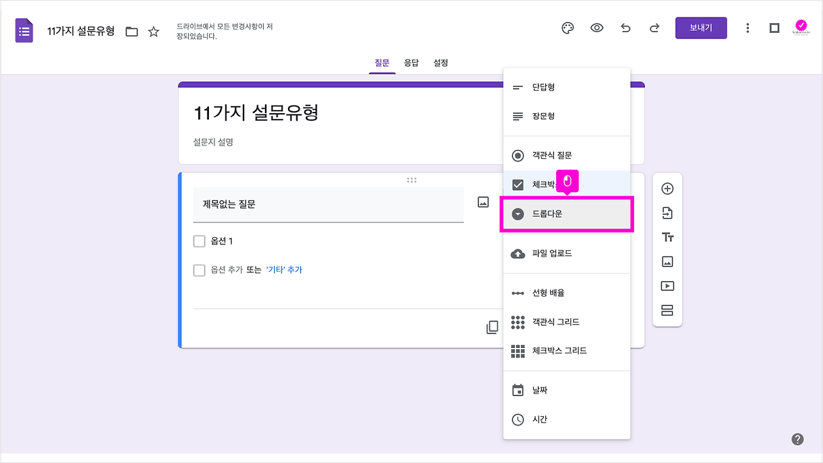Viewport: 823px width, 463px height.
Task: Check the 옵션 1 checkbox
Action: pyautogui.click(x=199, y=241)
